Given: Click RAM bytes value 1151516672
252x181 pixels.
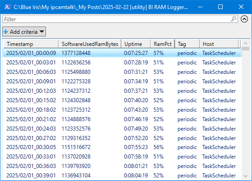Looking at the screenshot, I should [76, 147].
